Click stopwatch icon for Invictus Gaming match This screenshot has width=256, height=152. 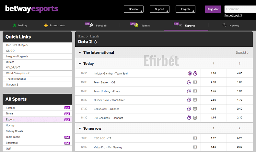195,74
